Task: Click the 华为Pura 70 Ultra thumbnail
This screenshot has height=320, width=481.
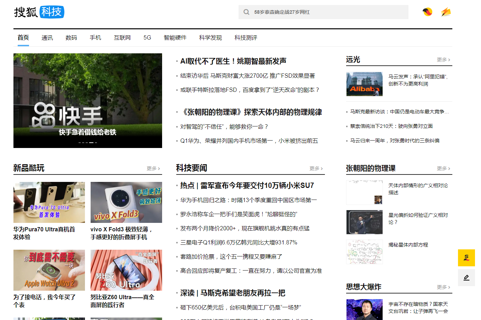Action: click(x=49, y=202)
